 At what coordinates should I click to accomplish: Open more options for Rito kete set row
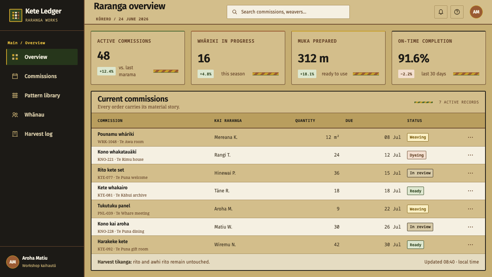coord(470,173)
